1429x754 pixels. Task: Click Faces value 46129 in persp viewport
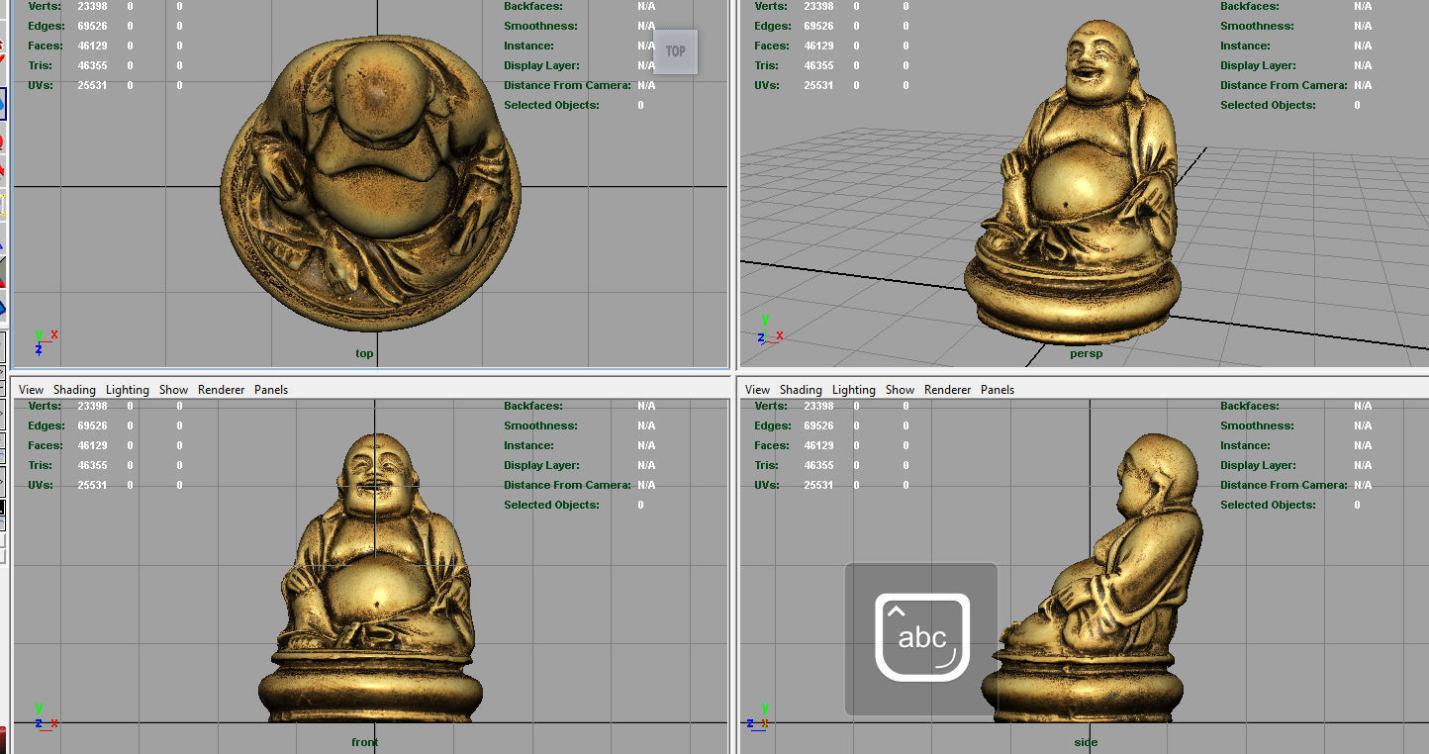[818, 46]
